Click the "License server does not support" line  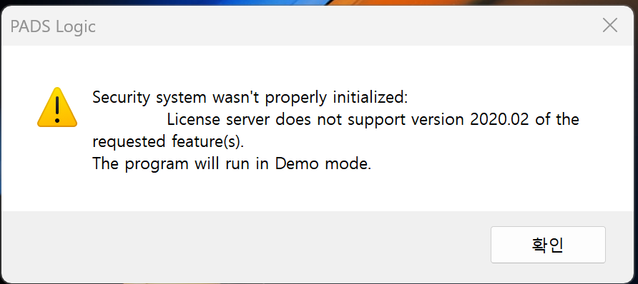tap(373, 120)
